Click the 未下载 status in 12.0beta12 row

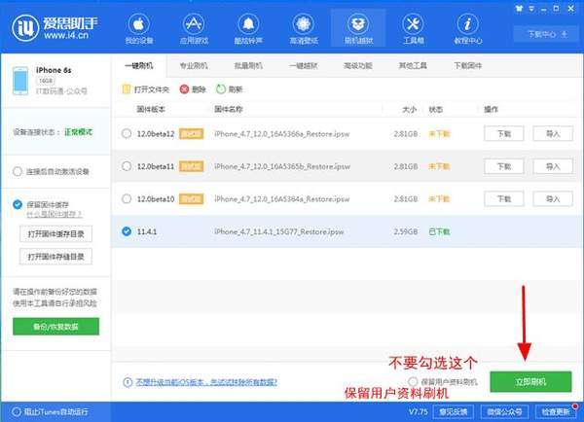click(439, 133)
